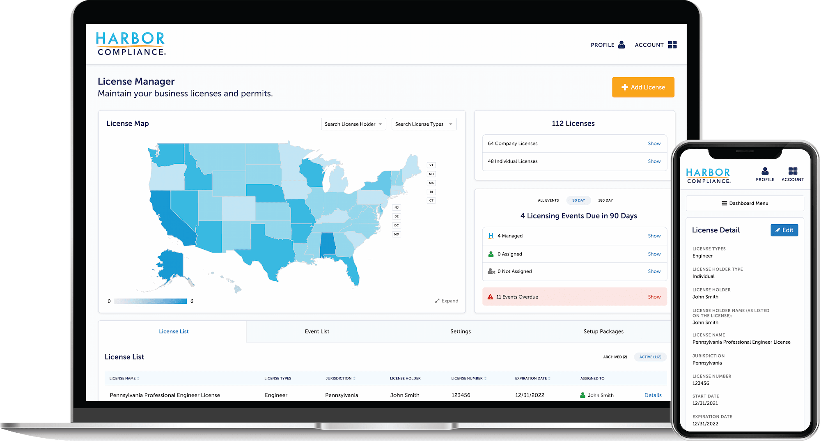Screen dimensions: 821x441
Task: Click the Managed events 'H' icon
Action: 491,236
